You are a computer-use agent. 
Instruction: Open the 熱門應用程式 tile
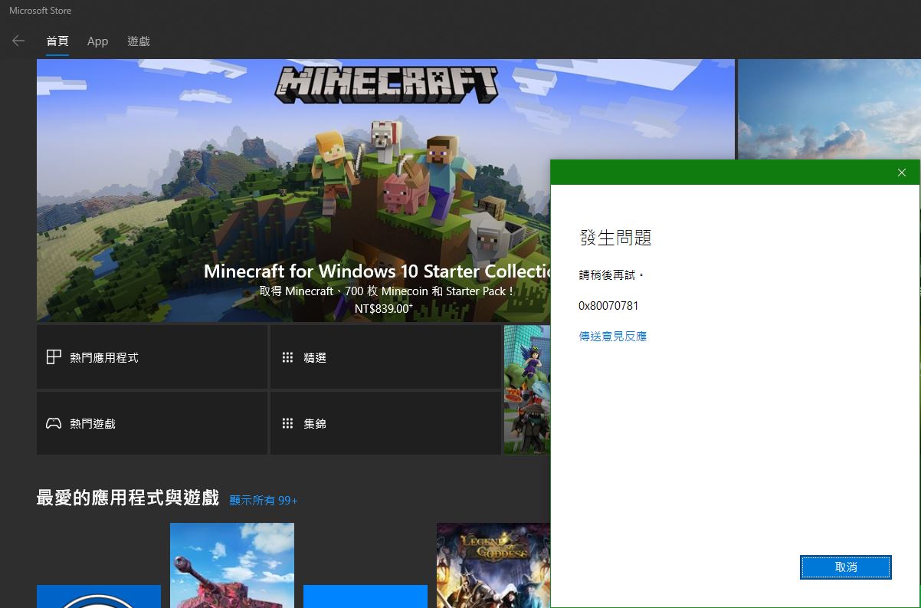[152, 357]
